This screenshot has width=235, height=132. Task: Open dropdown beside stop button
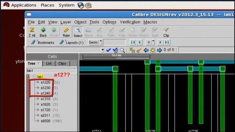pyautogui.click(x=153, y=43)
